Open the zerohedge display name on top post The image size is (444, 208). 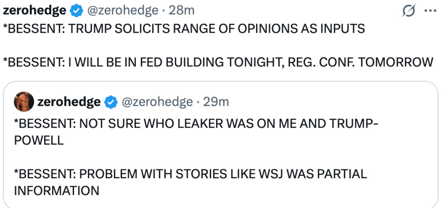click(x=34, y=11)
